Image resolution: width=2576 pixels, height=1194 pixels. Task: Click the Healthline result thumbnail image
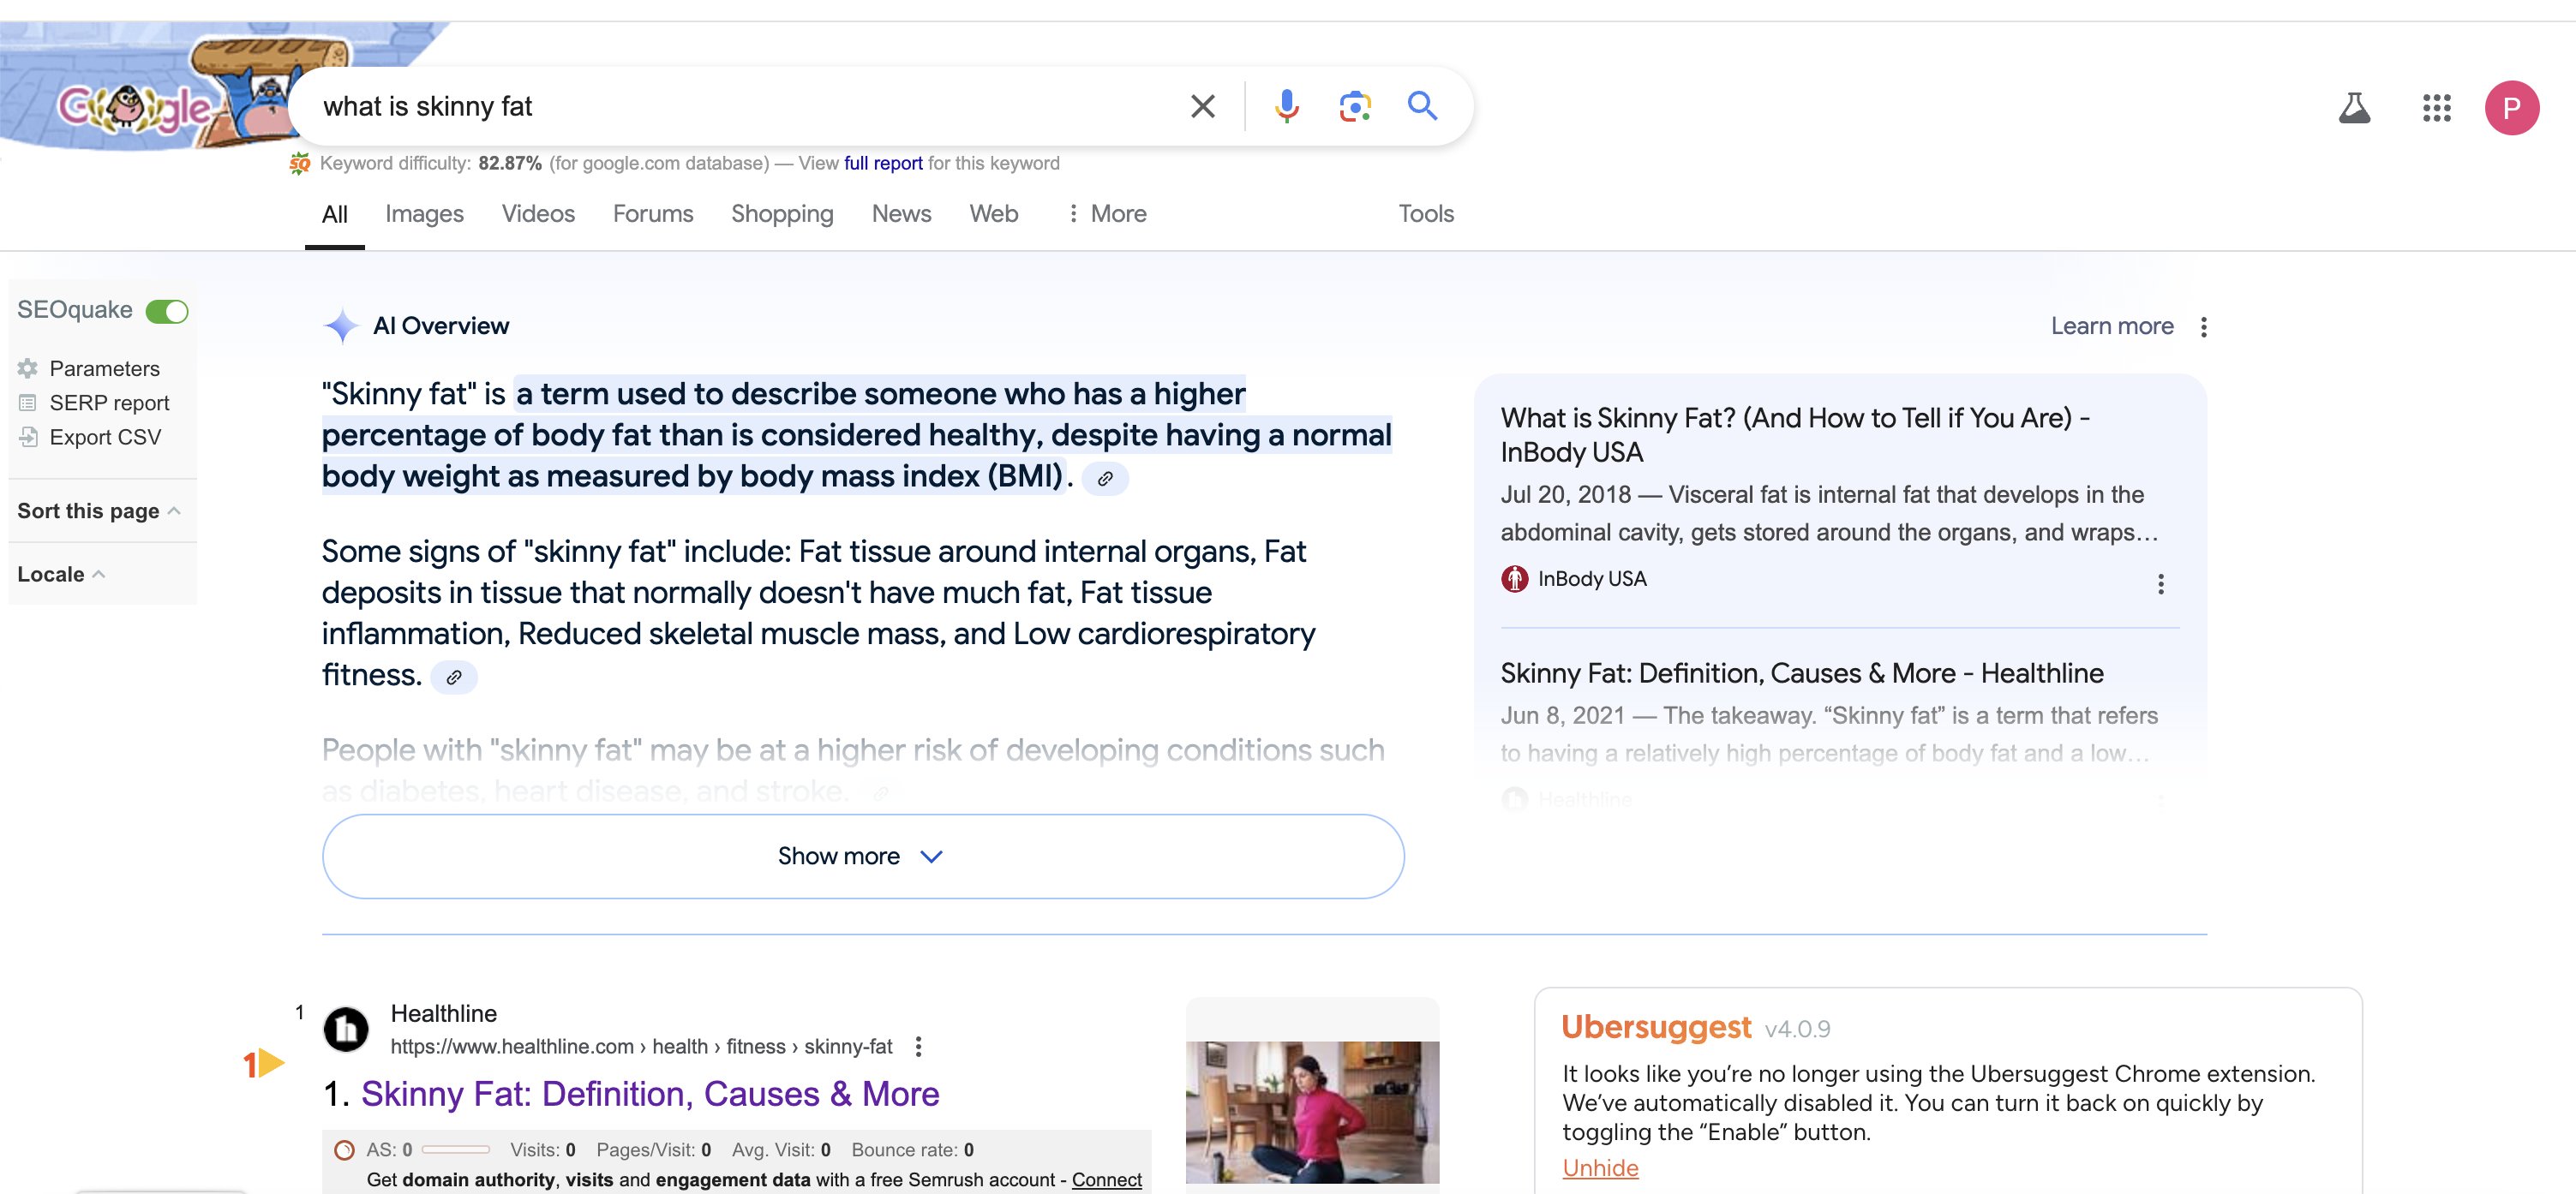1312,1111
